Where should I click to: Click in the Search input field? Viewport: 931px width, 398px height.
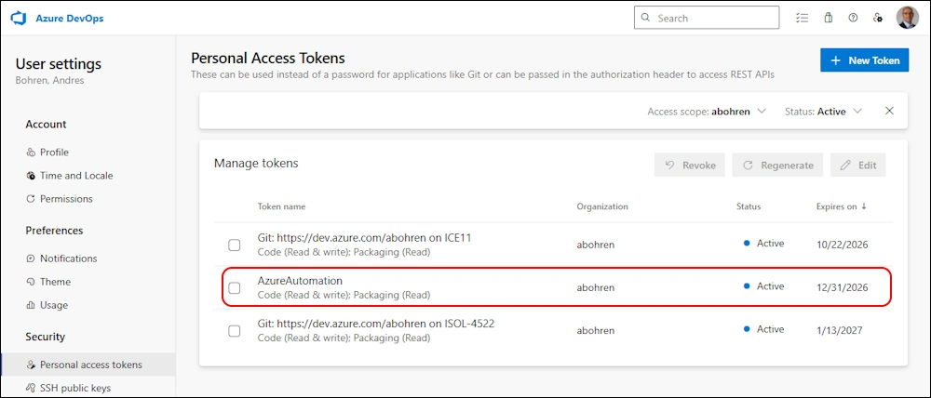click(712, 18)
